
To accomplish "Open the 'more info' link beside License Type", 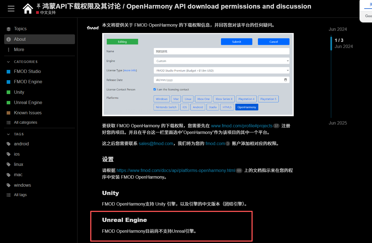I will pos(130,70).
